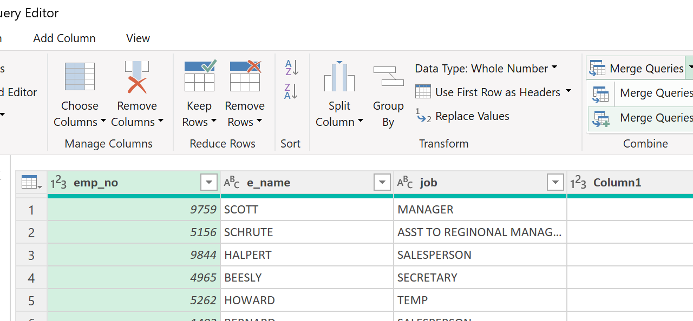The height and width of the screenshot is (321, 693).
Task: Sort ascending with the A-Z icon
Action: (x=291, y=68)
